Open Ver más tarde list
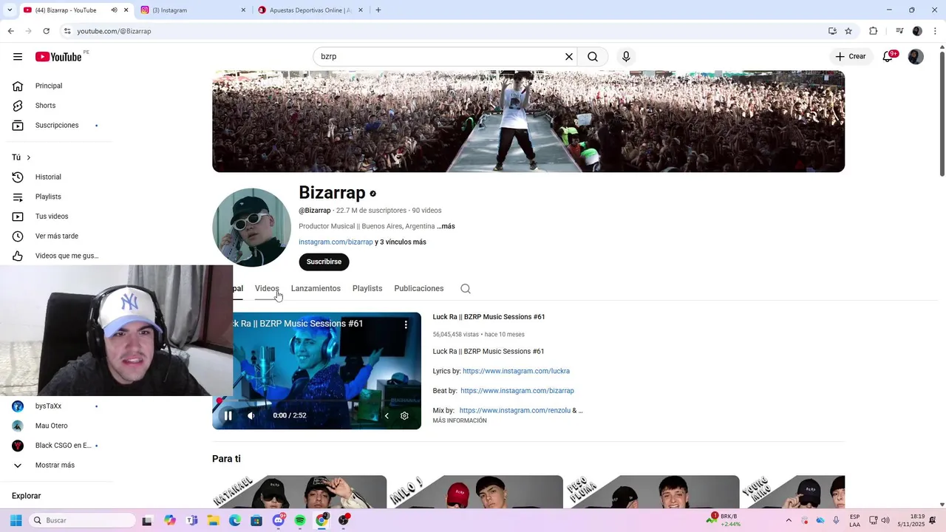Screen dimensions: 946x532 pos(56,236)
